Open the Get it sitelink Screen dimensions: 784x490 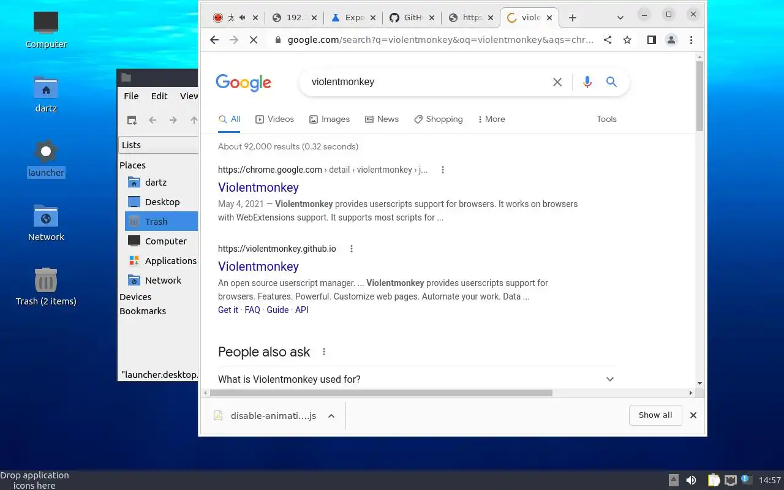228,310
